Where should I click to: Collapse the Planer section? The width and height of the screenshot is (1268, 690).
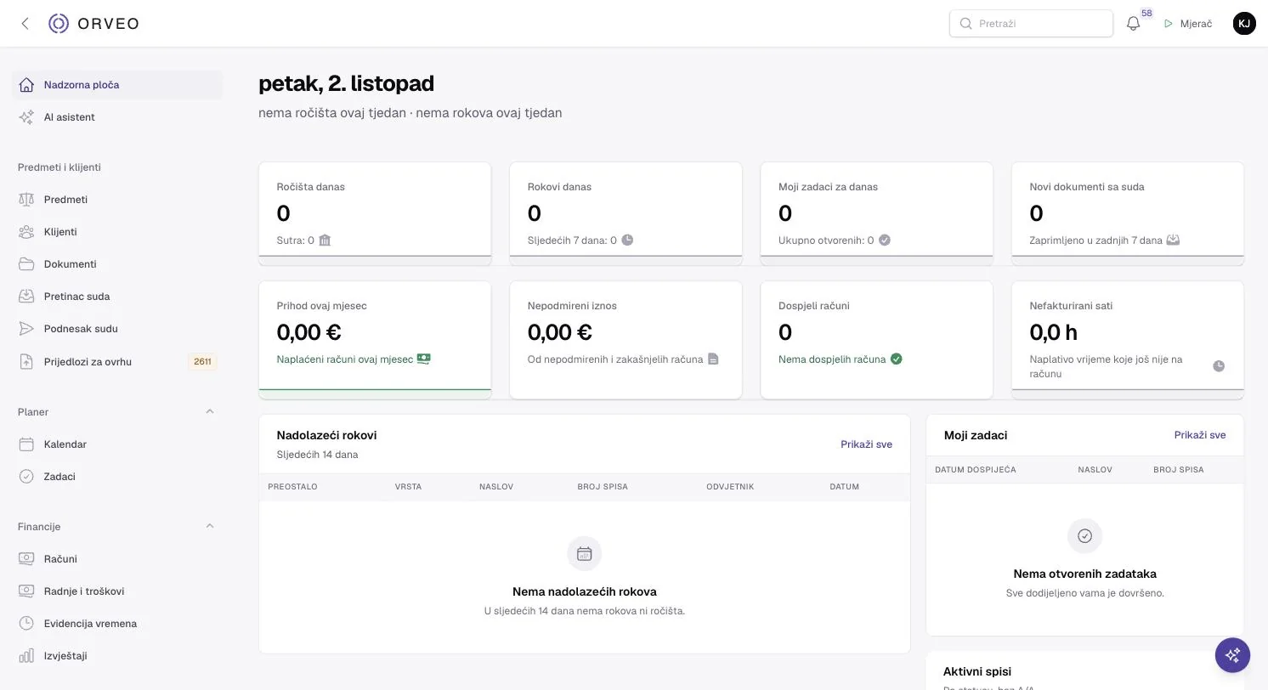click(x=210, y=412)
